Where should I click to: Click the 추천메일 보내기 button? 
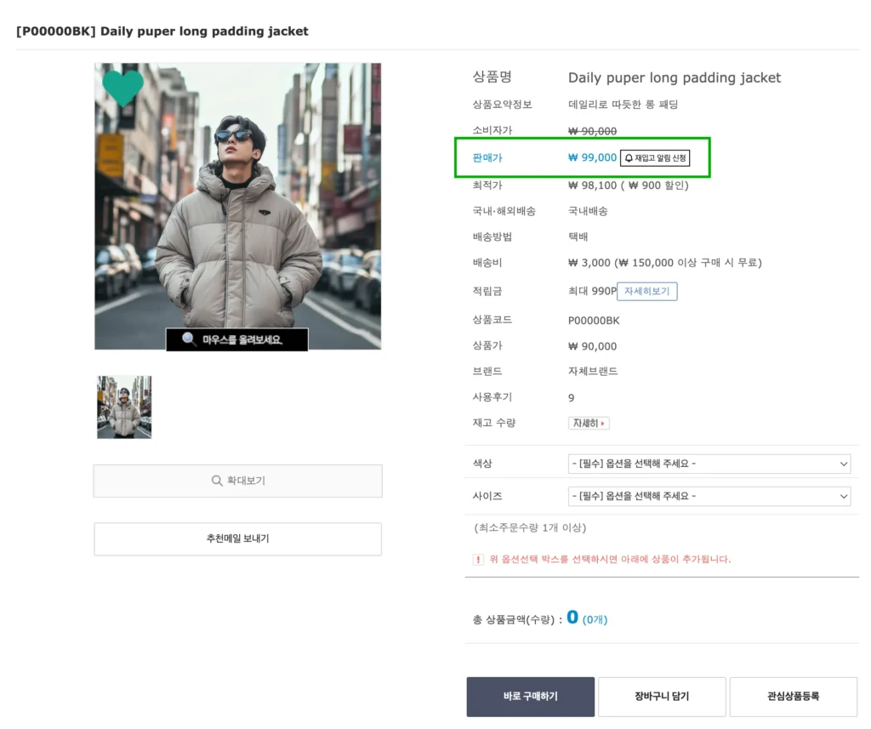pyautogui.click(x=237, y=538)
